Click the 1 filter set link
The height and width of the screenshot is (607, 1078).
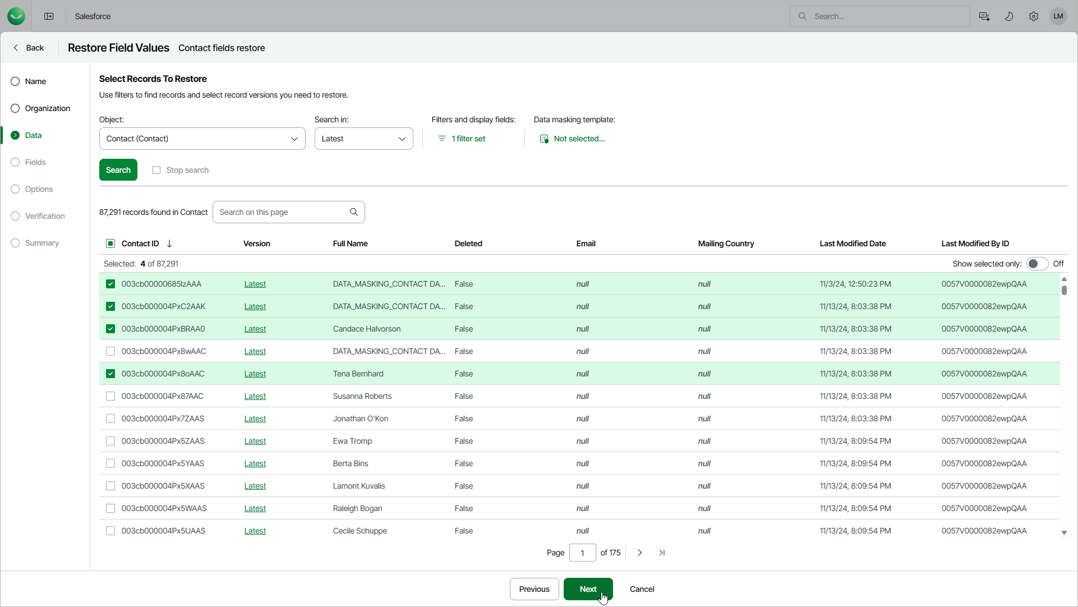(468, 139)
